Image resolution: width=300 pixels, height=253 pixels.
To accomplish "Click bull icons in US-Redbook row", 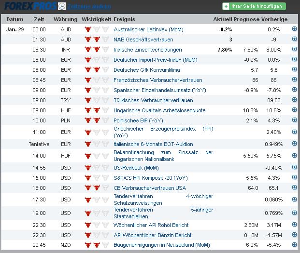I will (x=96, y=168).
